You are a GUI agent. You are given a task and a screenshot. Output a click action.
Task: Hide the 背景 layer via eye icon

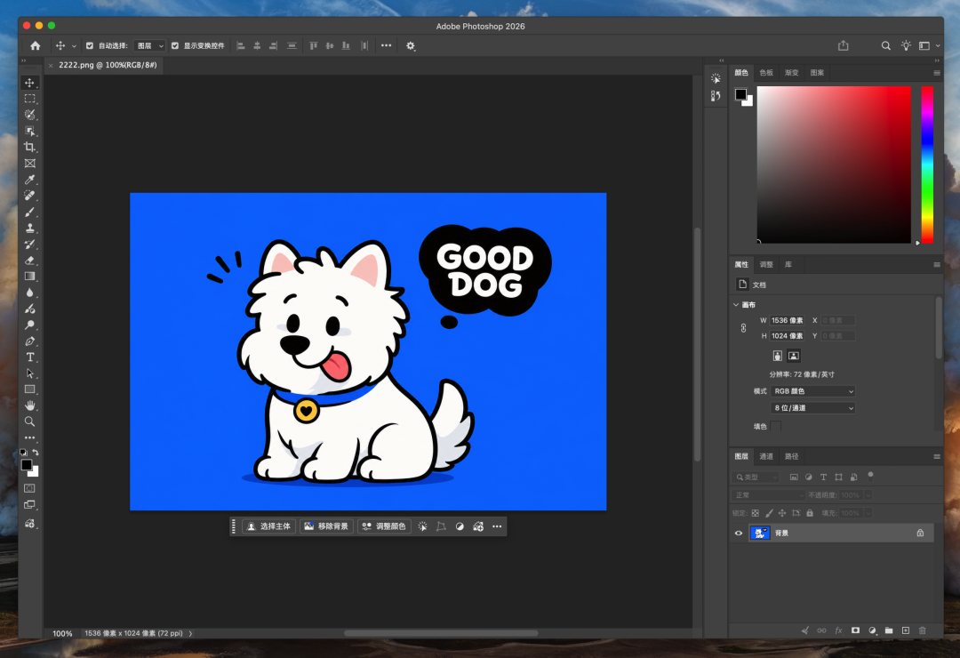click(x=739, y=533)
